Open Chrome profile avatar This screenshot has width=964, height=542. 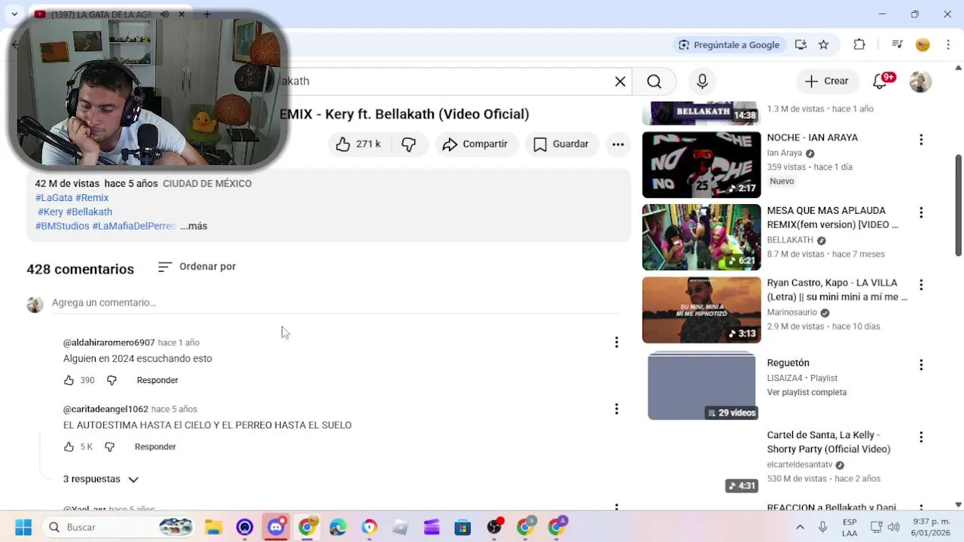point(923,45)
